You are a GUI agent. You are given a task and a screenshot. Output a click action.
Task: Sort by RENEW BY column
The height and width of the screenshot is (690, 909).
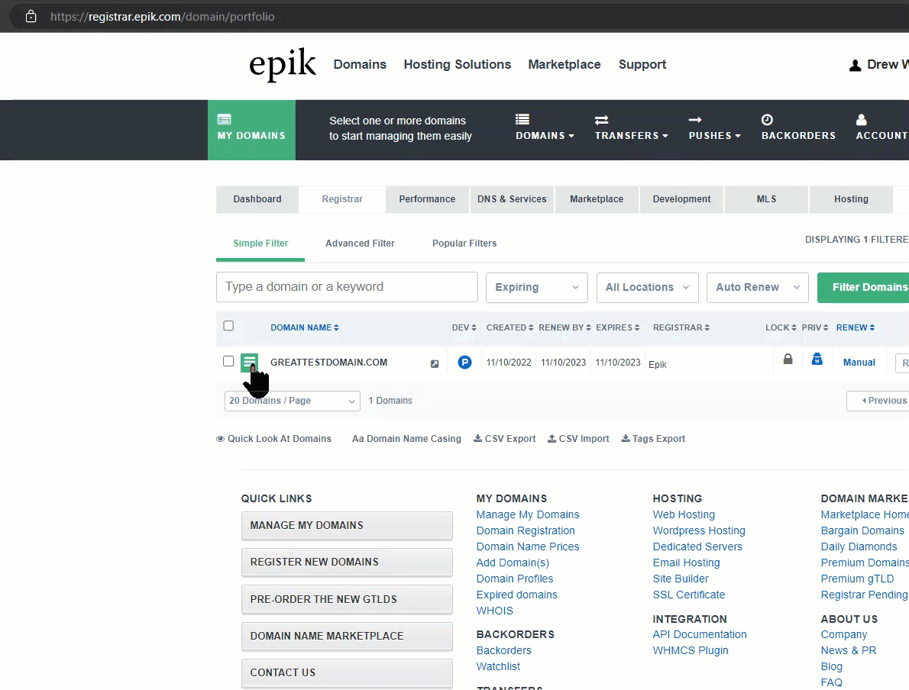(564, 328)
